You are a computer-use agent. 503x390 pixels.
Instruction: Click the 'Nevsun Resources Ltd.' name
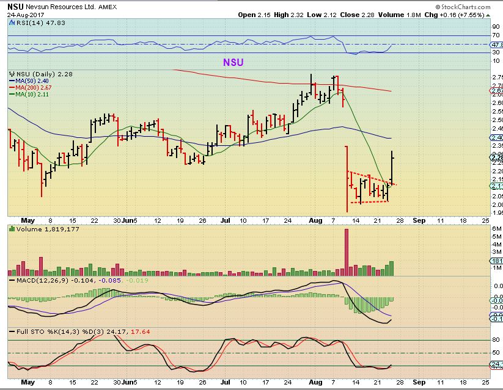coord(61,7)
